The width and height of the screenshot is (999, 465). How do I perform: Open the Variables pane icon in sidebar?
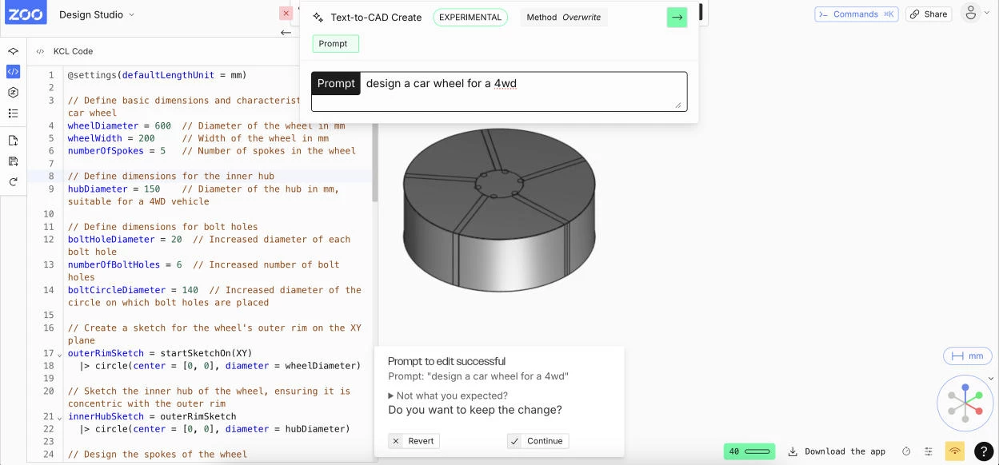[x=13, y=92]
